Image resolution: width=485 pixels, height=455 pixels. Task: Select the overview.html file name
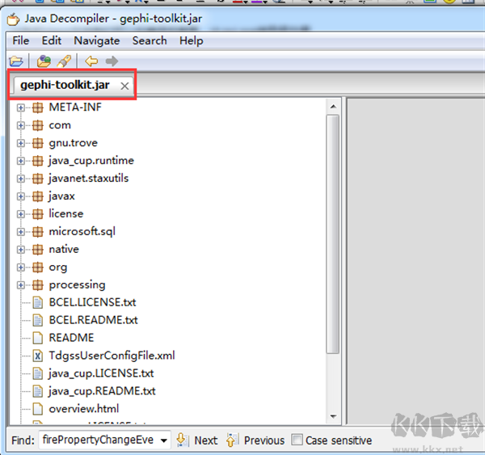point(84,409)
